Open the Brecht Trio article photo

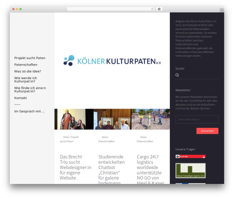(x=74, y=119)
